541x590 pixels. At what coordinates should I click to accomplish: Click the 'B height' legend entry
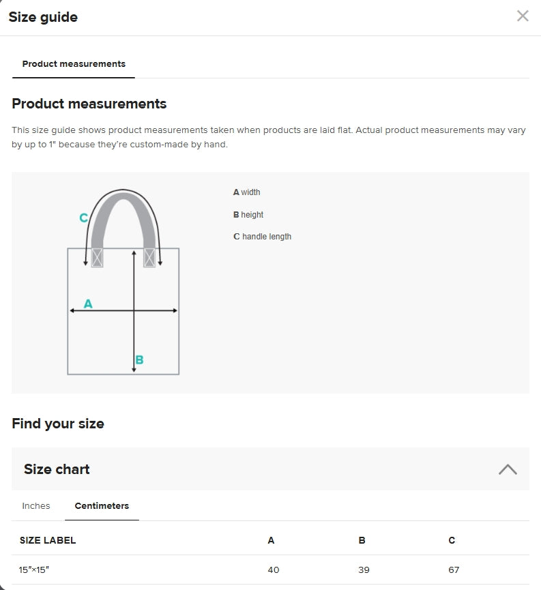(x=248, y=215)
